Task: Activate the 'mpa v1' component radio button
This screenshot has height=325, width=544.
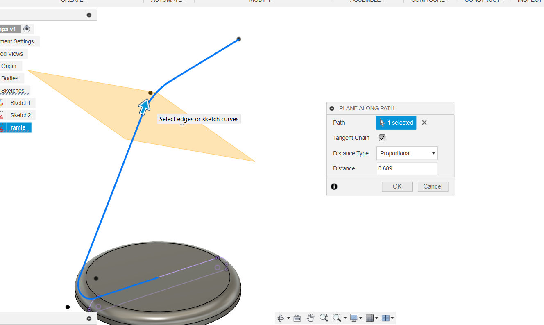Action: (x=27, y=29)
